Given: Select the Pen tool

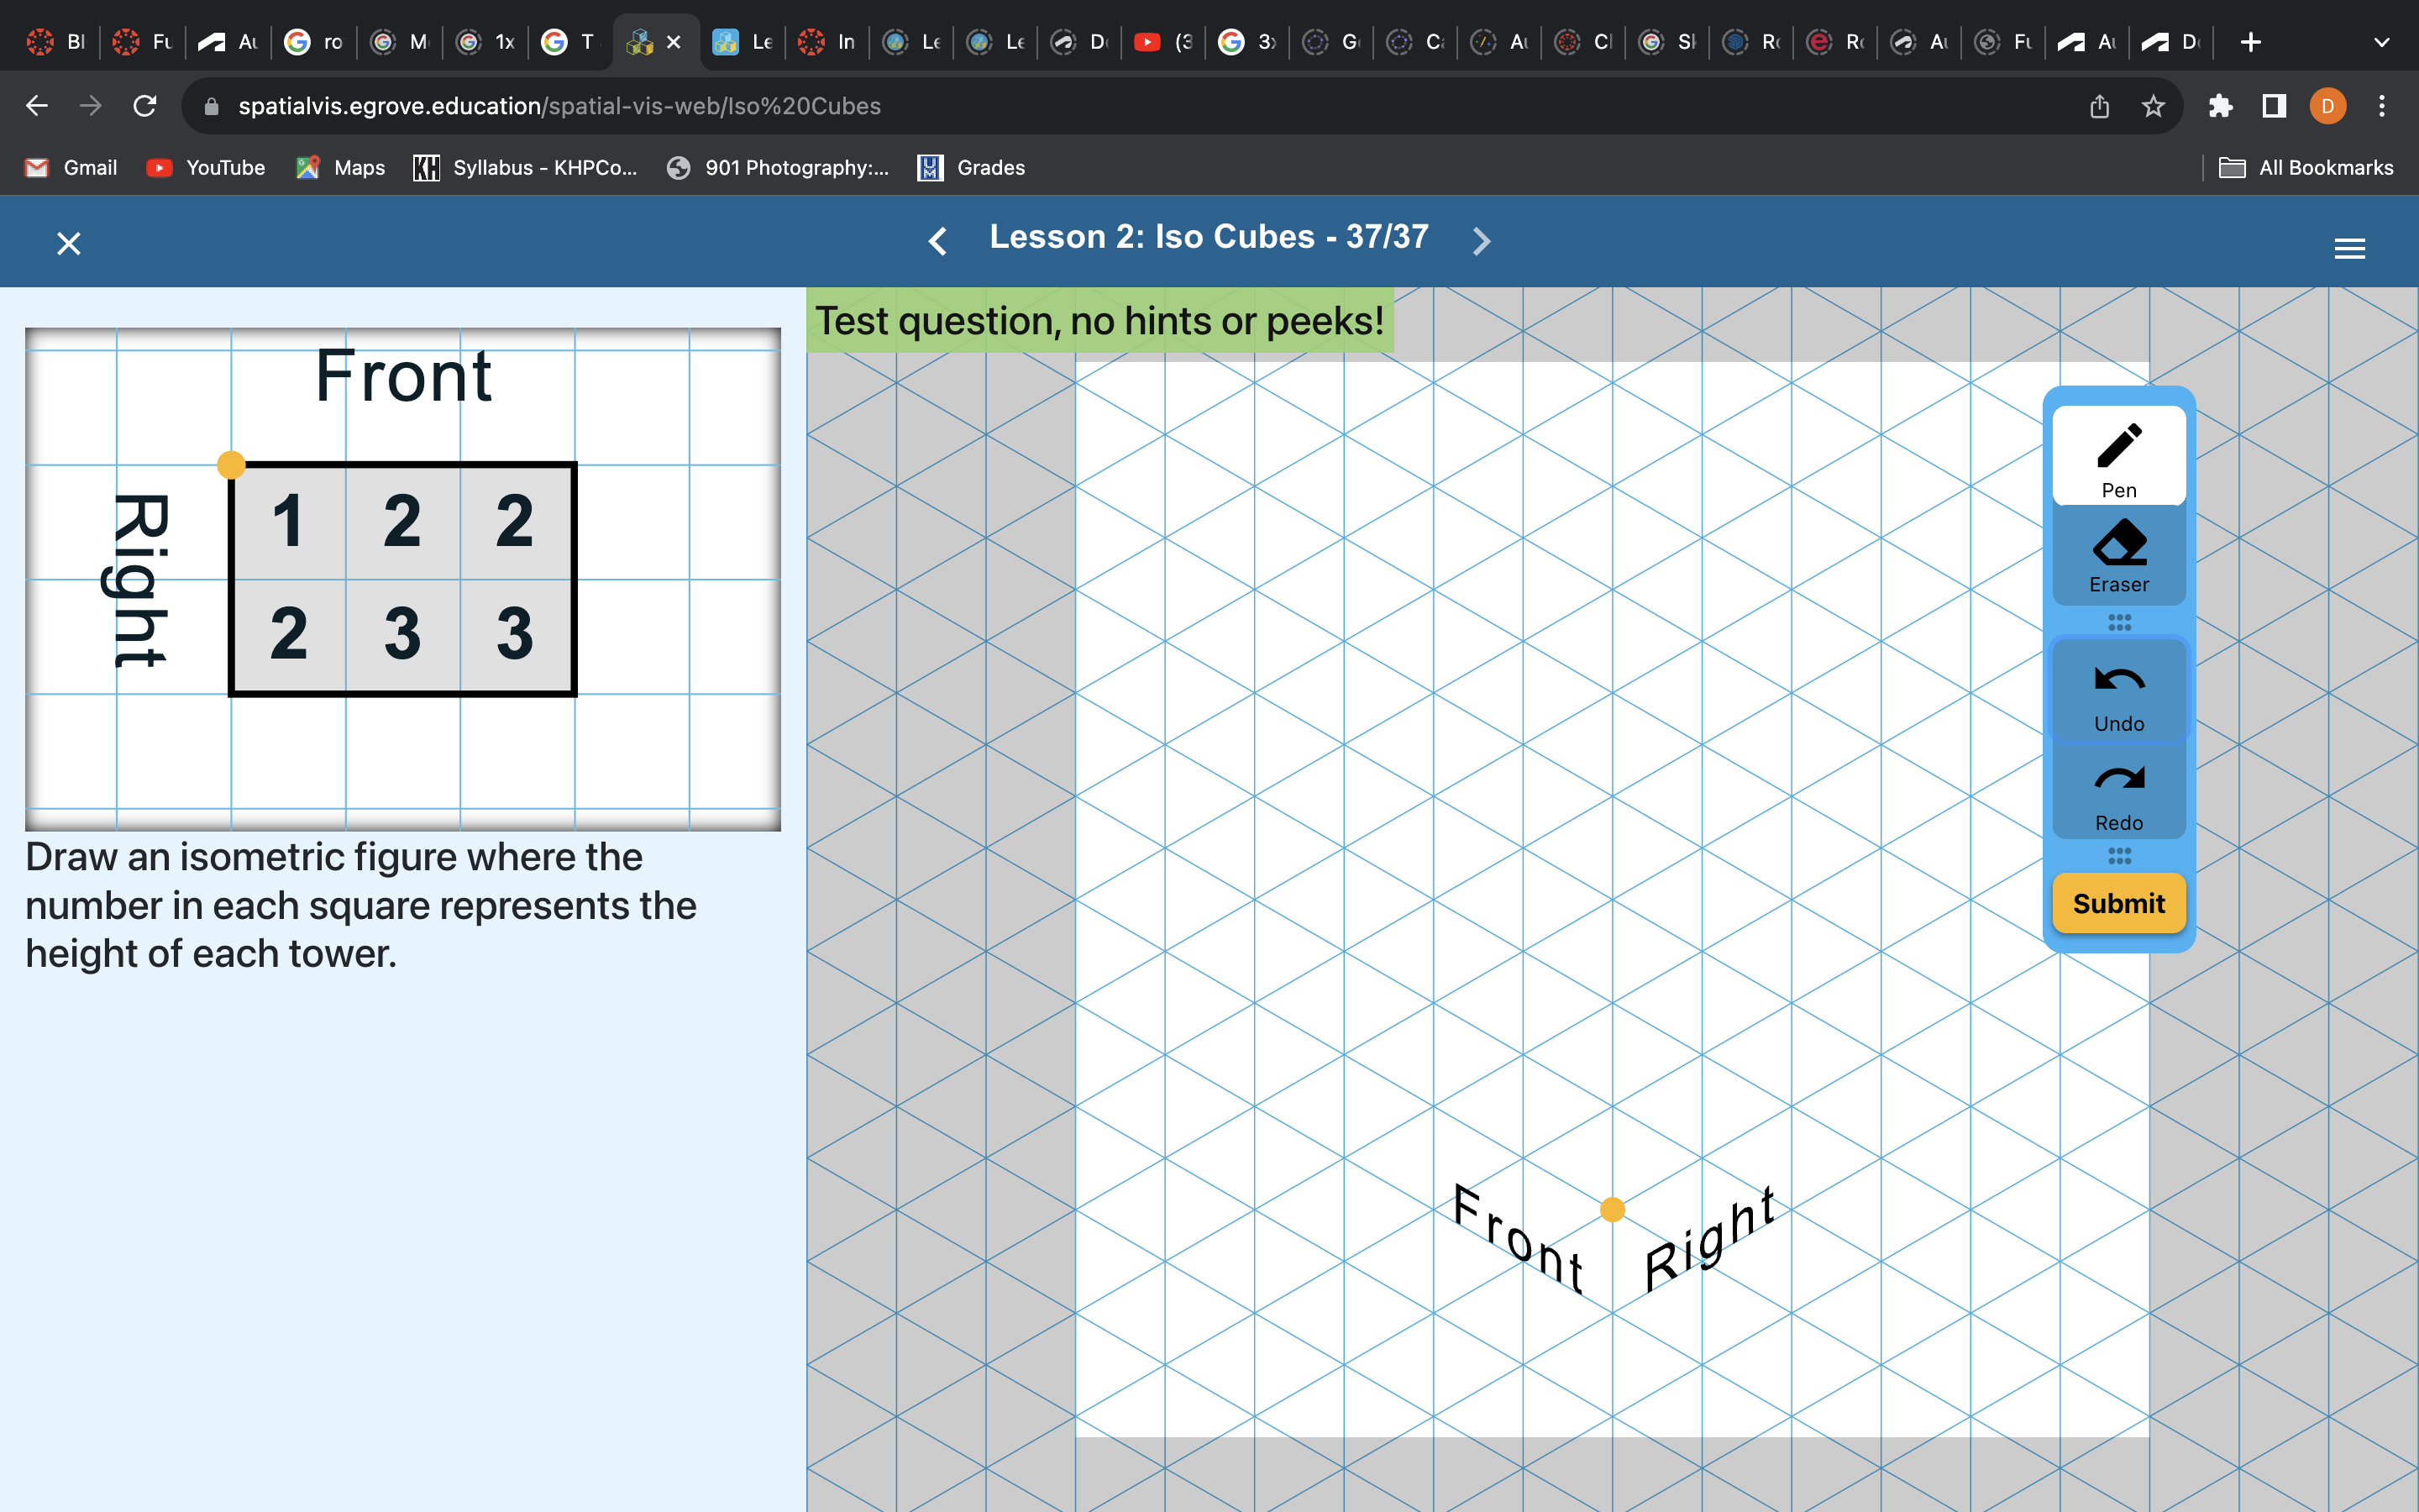Looking at the screenshot, I should pyautogui.click(x=2118, y=455).
